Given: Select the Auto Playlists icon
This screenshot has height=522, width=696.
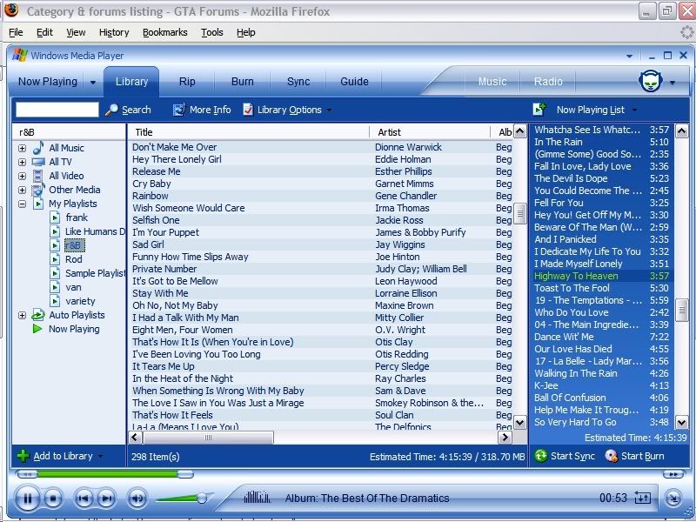Looking at the screenshot, I should (x=38, y=315).
